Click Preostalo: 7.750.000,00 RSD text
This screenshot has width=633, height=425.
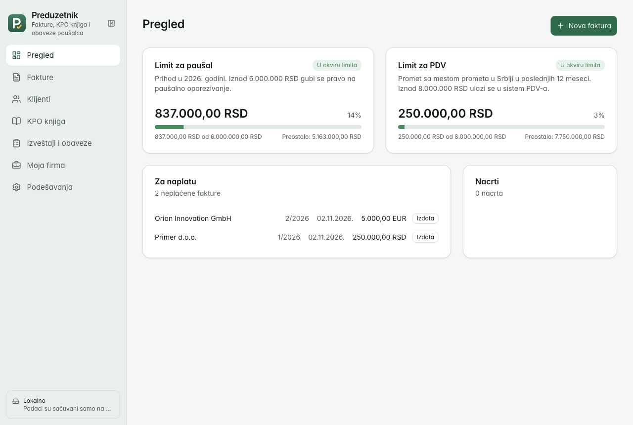(565, 137)
